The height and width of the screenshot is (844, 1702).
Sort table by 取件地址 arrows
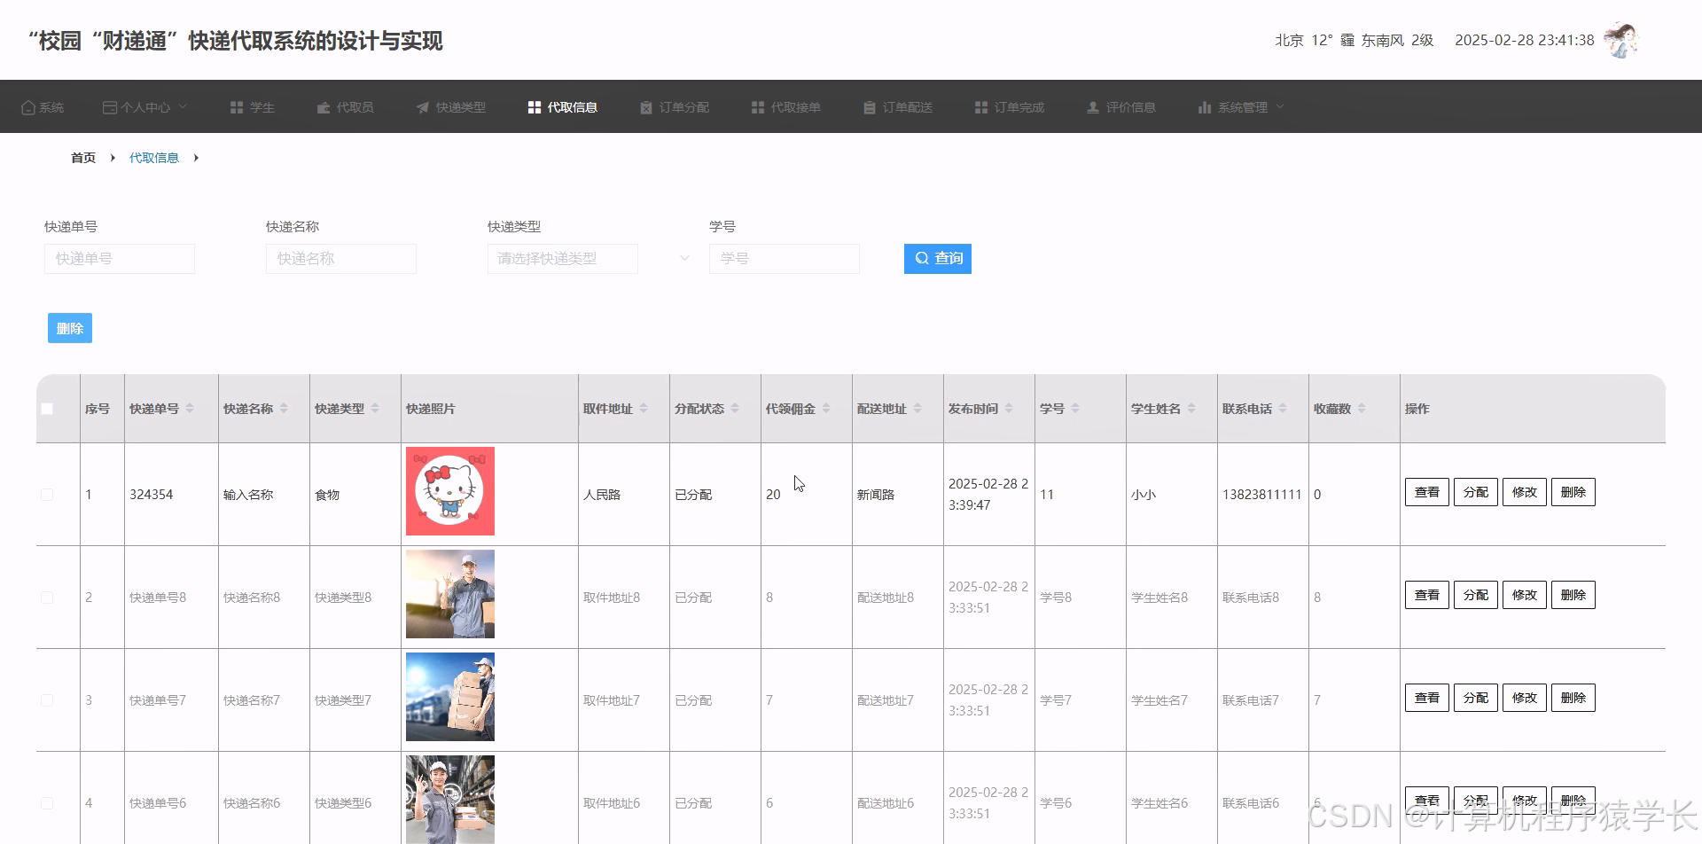[644, 409]
